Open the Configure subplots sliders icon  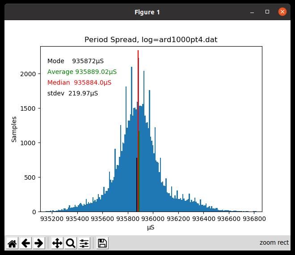[84, 243]
